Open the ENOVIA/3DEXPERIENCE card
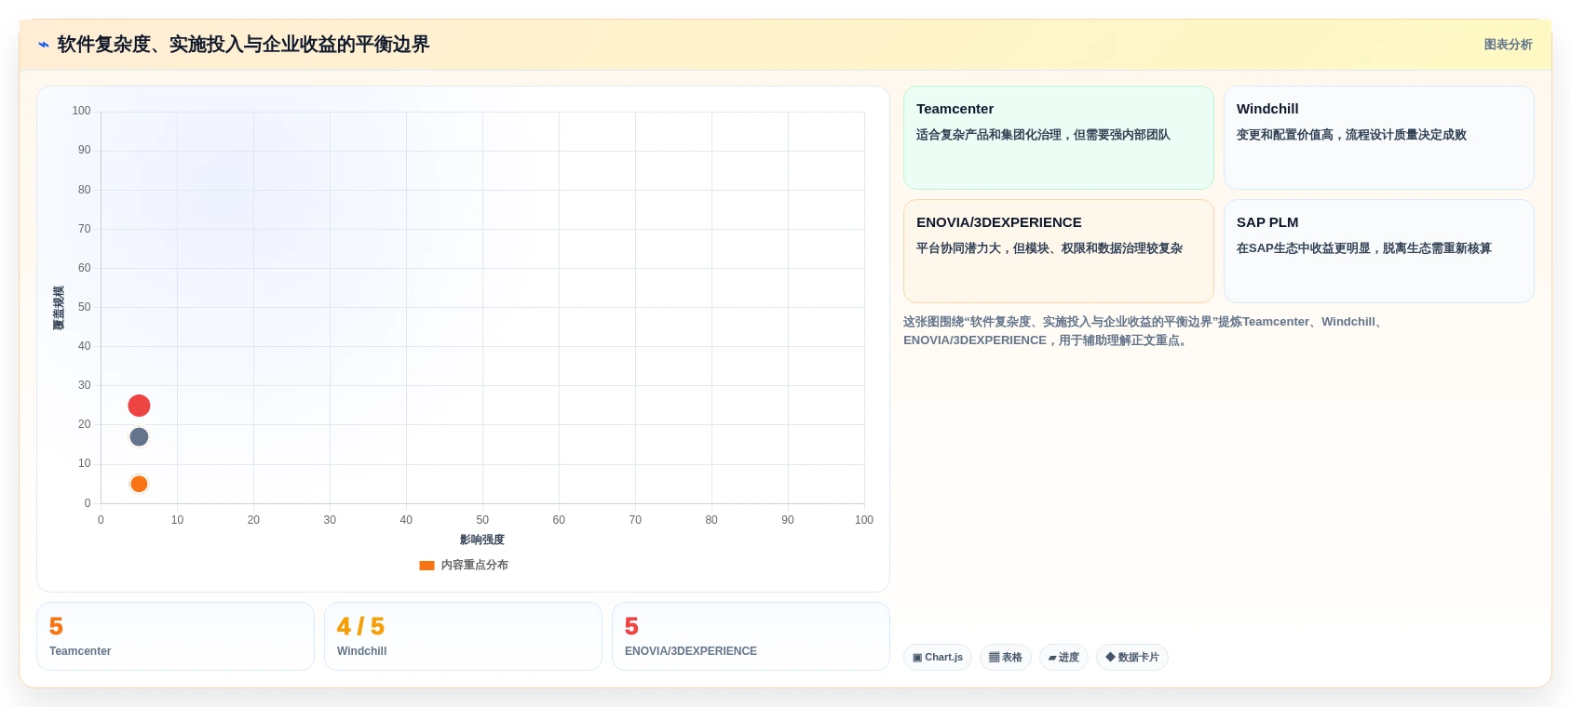 pos(1059,251)
